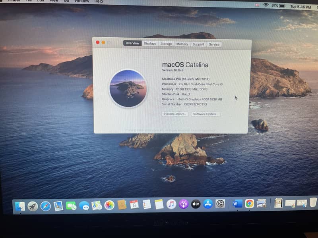Click the Software Update button
The width and height of the screenshot is (318, 238).
(206, 114)
